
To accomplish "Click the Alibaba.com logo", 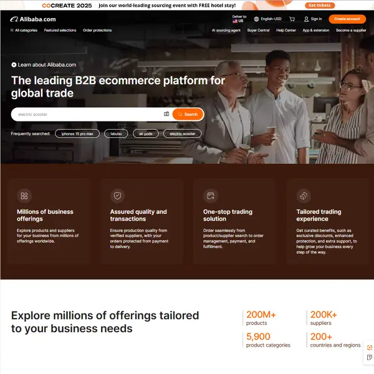I will (33, 19).
